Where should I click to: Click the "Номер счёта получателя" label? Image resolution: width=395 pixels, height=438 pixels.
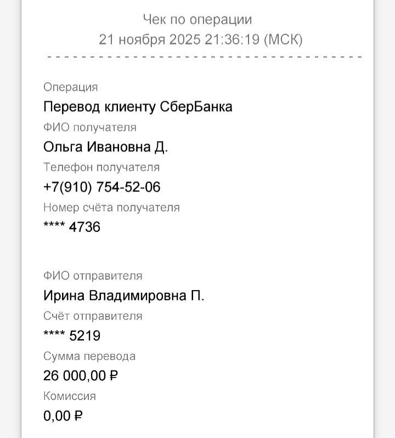[x=111, y=207]
